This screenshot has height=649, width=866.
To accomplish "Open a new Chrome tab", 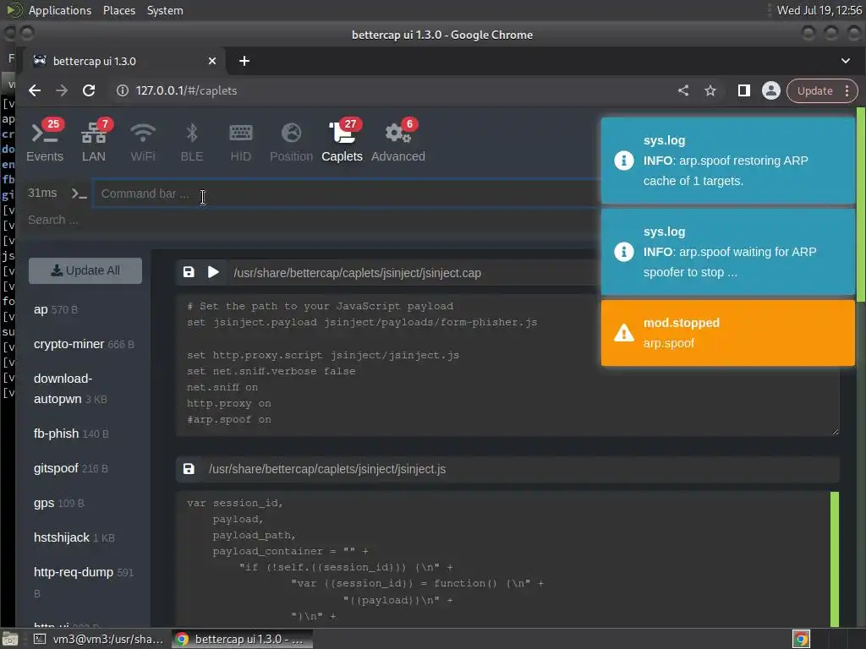I will [x=244, y=61].
